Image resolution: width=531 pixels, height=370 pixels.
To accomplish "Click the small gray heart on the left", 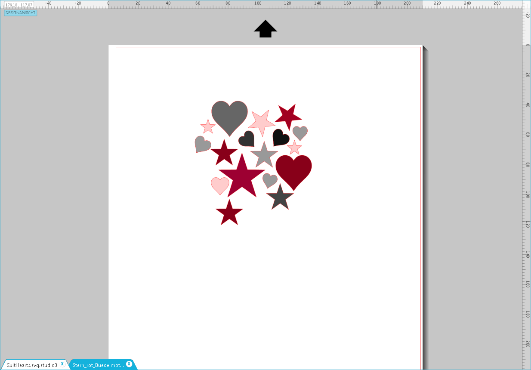I will (202, 142).
